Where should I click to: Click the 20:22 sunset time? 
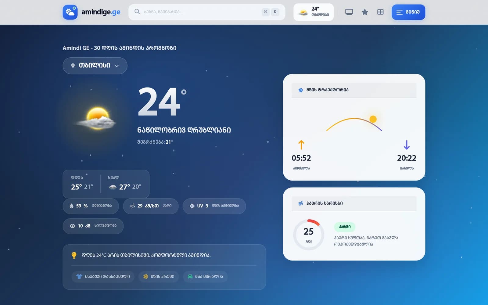pos(407,158)
